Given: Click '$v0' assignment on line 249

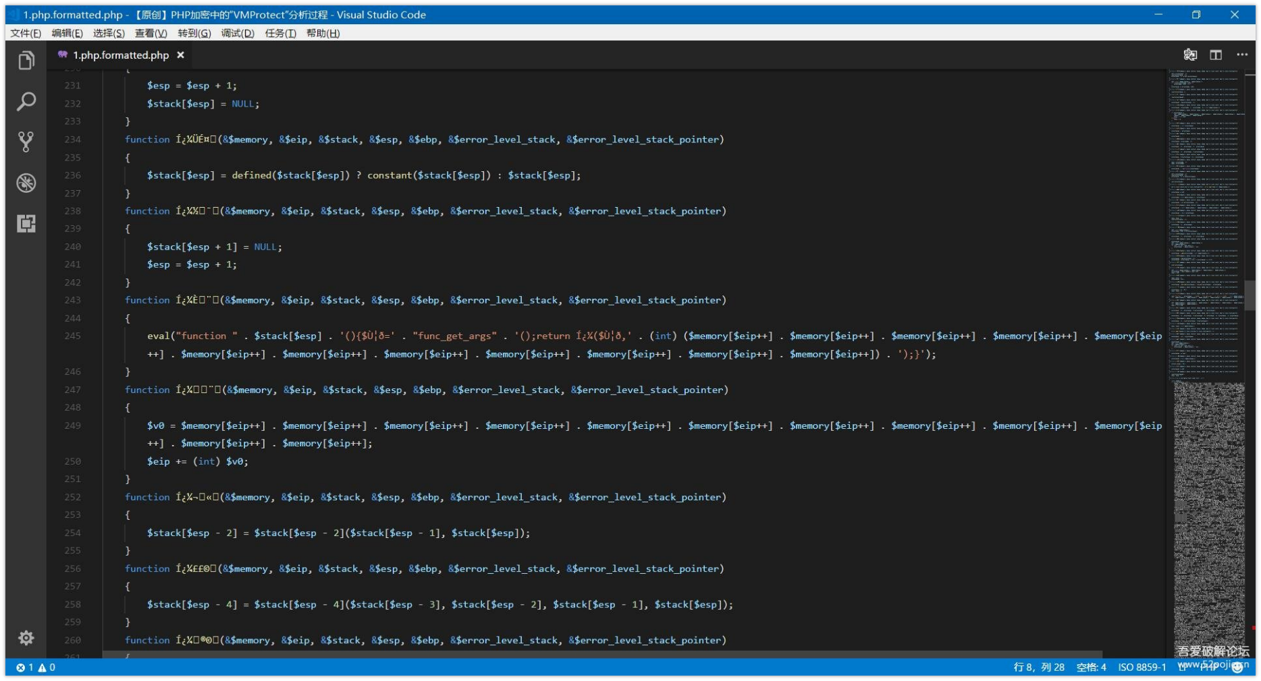Looking at the screenshot, I should (x=155, y=425).
